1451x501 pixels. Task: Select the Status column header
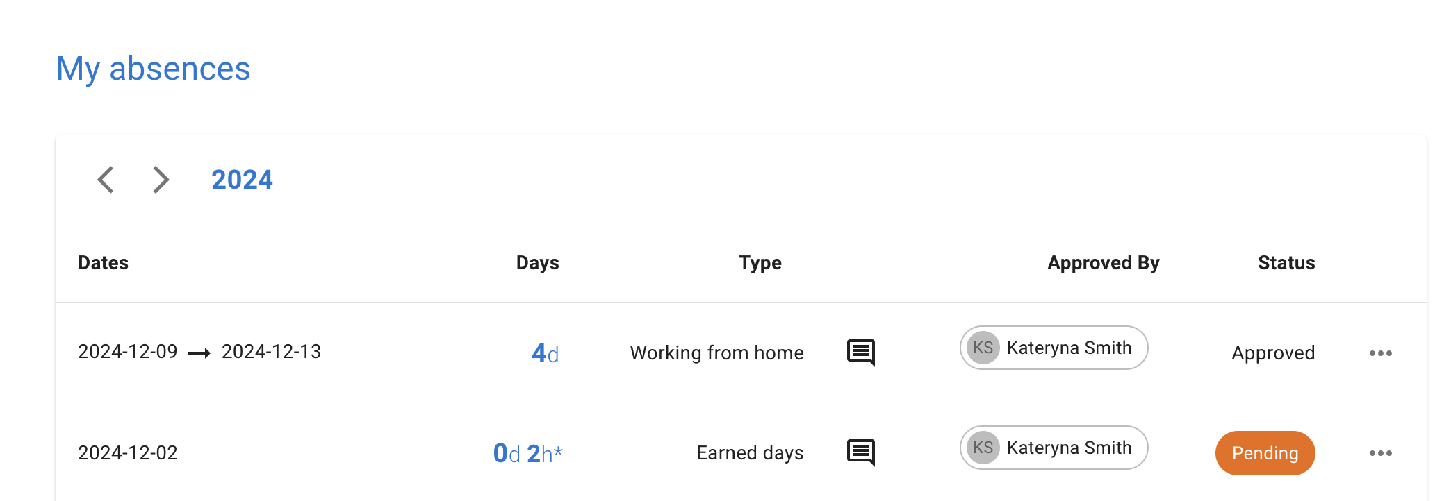pyautogui.click(x=1286, y=262)
